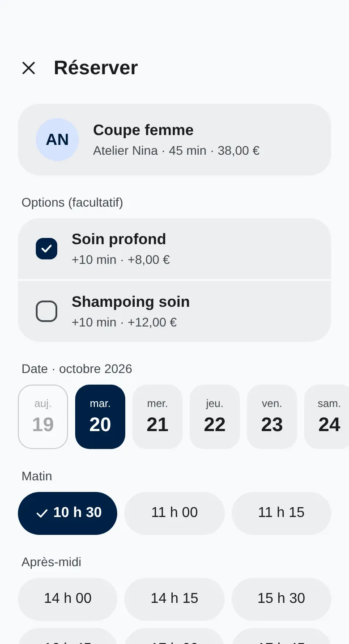
Task: Select the 11 h 00 morning slot
Action: click(174, 513)
